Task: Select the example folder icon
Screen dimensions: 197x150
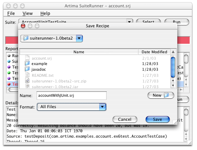Action: tap(27, 63)
